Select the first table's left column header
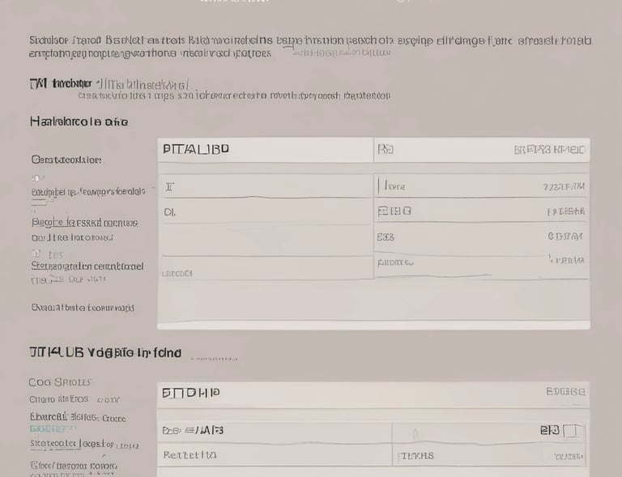 coord(195,149)
